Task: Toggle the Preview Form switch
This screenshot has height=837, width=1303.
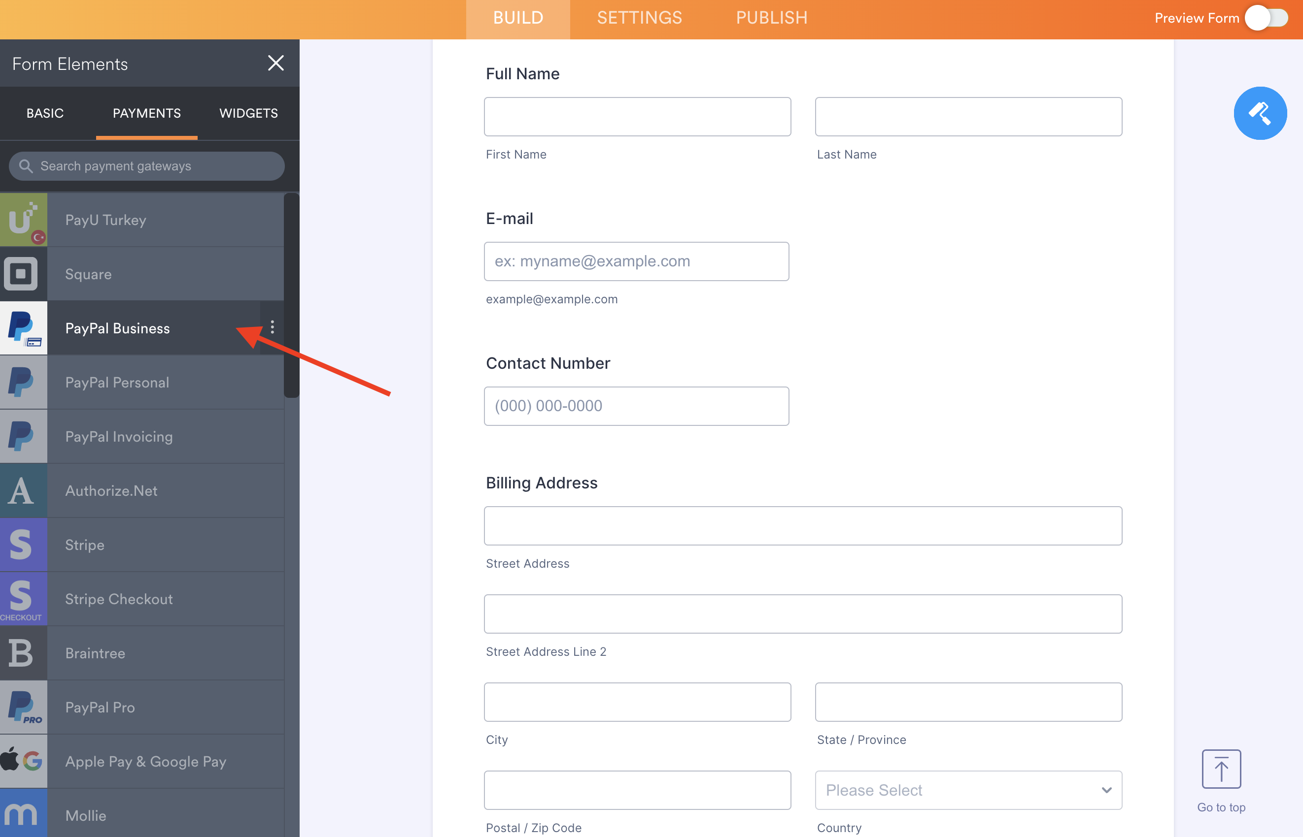Action: 1267,18
